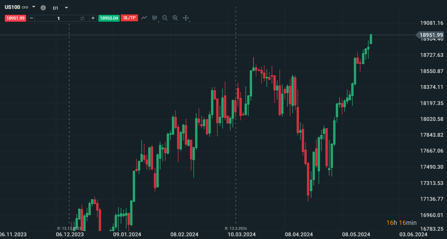The image size is (447, 239).
Task: Zoom in the chart
Action: click(x=175, y=18)
